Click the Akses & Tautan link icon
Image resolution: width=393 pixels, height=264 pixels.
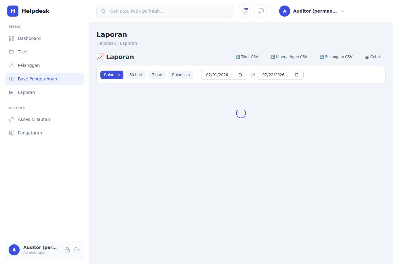(11, 119)
